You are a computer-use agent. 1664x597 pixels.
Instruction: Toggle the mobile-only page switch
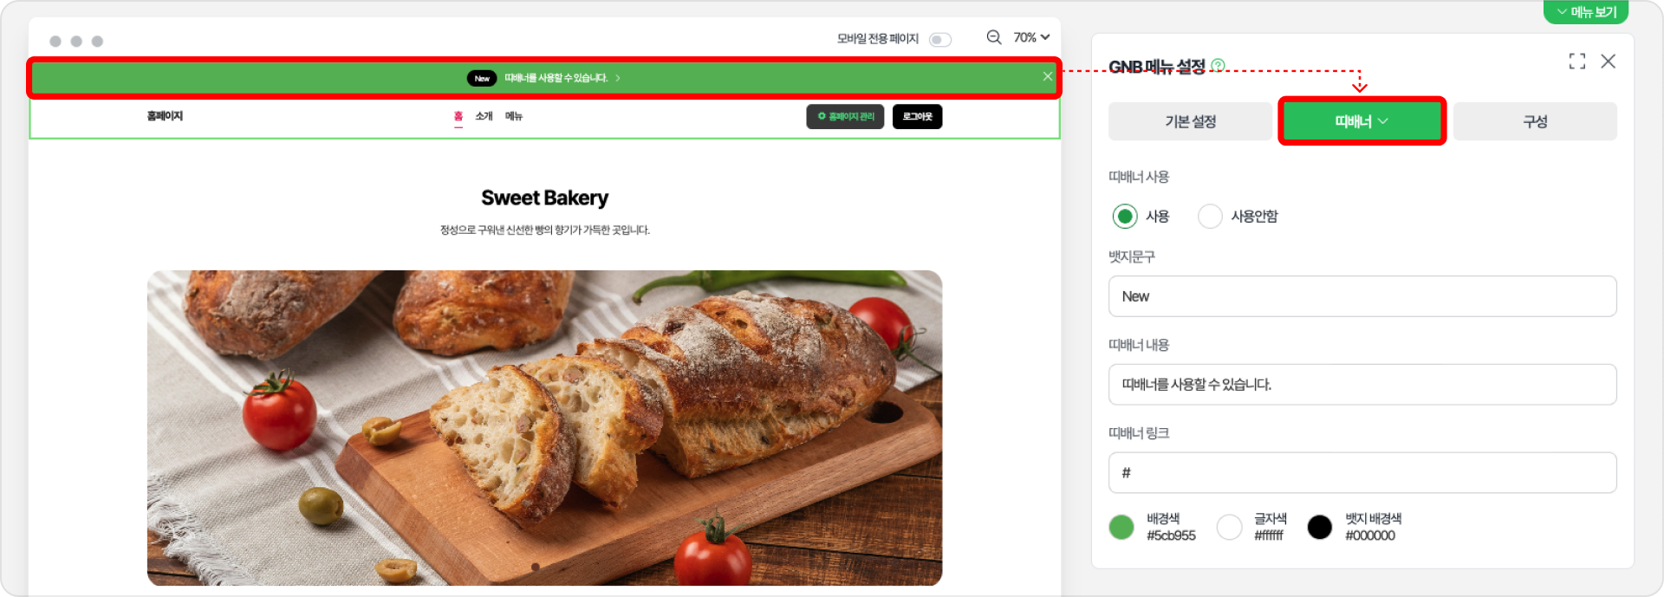pos(940,40)
